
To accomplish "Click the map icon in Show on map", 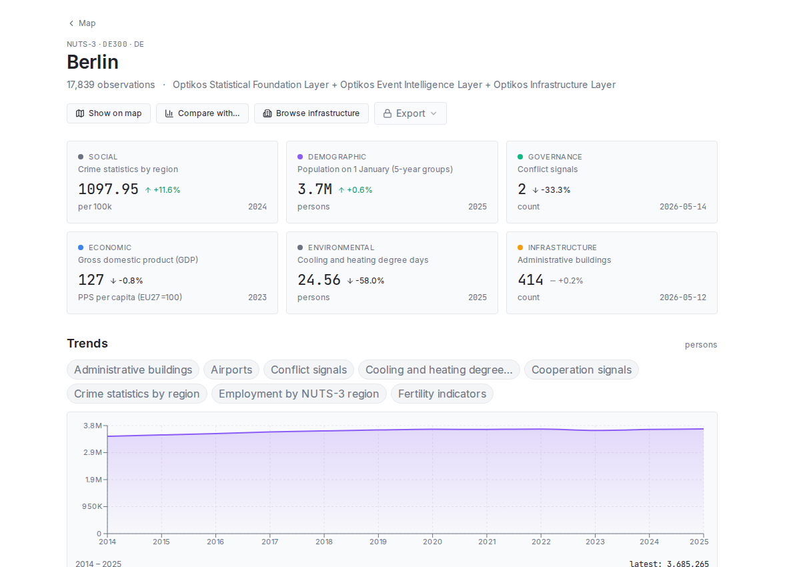I will coord(80,113).
